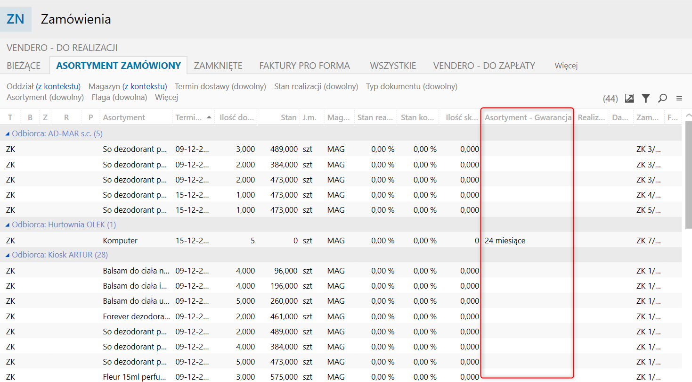Open the ZAMKNIĘTE tab
This screenshot has height=382, width=692.
click(218, 66)
